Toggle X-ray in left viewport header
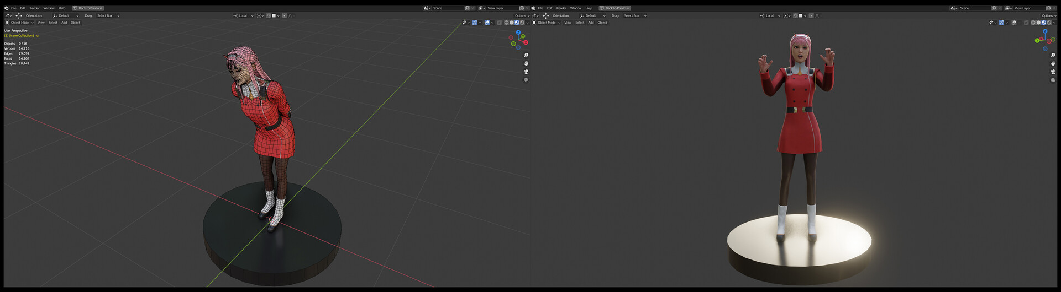 click(x=500, y=23)
